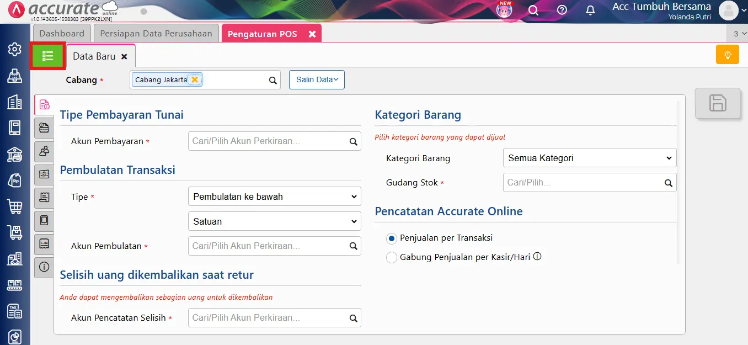748x345 pixels.
Task: Click the Gudang Stok search field
Action: [584, 183]
